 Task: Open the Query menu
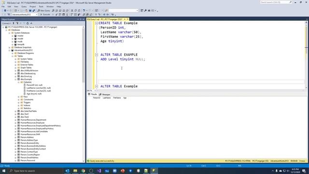pos(24,6)
